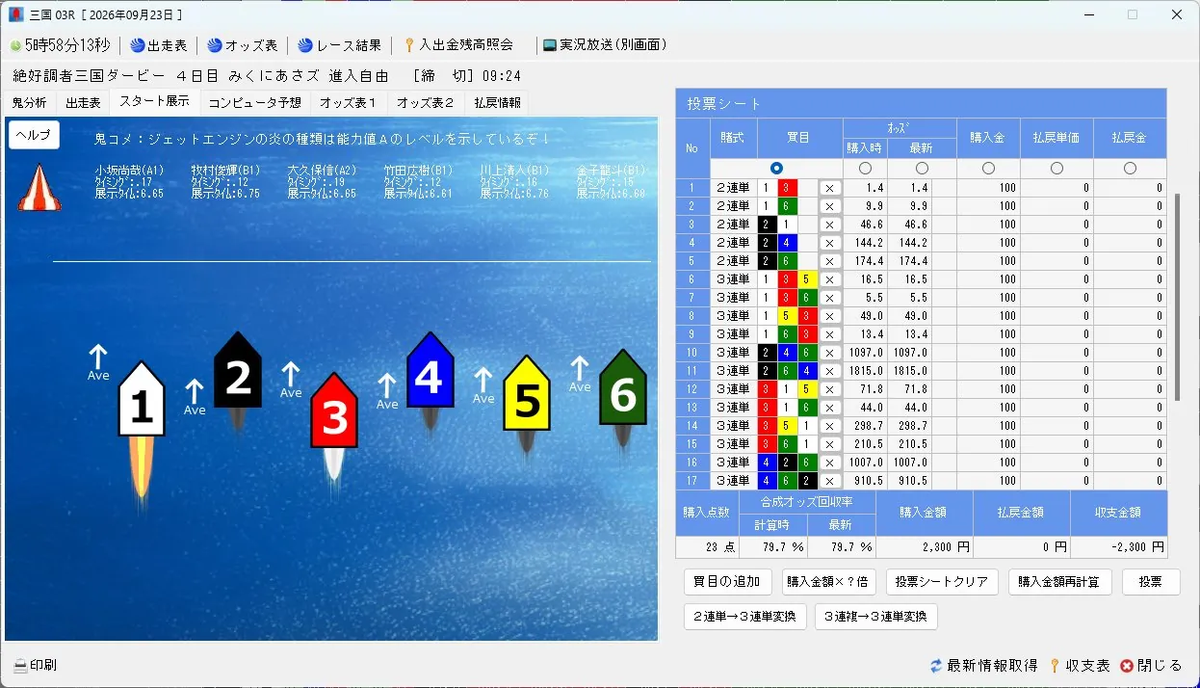Close via the red 閉じる icon

tap(1127, 666)
